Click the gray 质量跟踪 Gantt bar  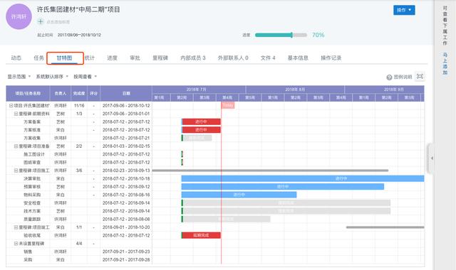tap(226, 220)
